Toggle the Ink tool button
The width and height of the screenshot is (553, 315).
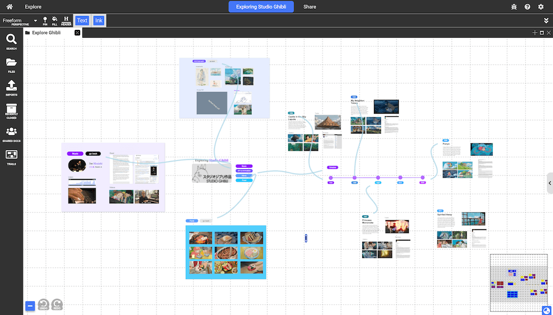pos(99,20)
